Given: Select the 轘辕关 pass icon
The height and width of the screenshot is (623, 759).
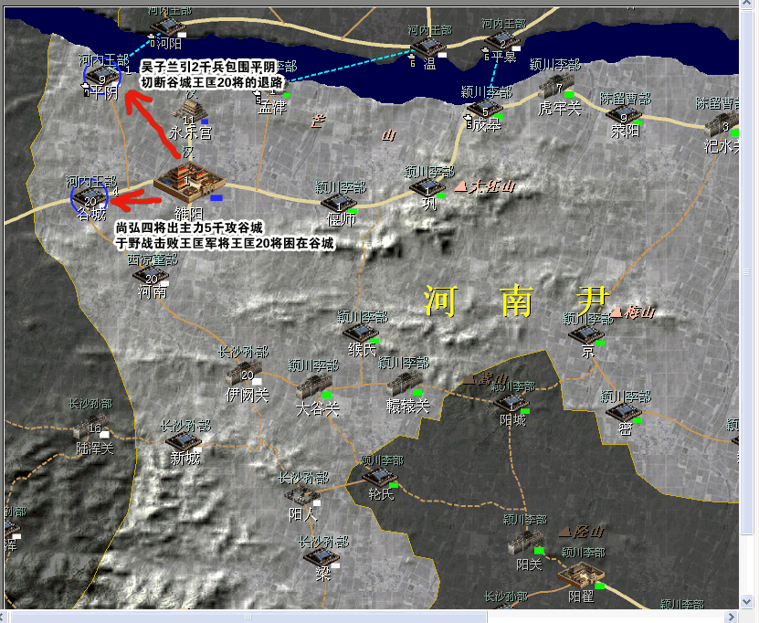Looking at the screenshot, I should click(405, 384).
